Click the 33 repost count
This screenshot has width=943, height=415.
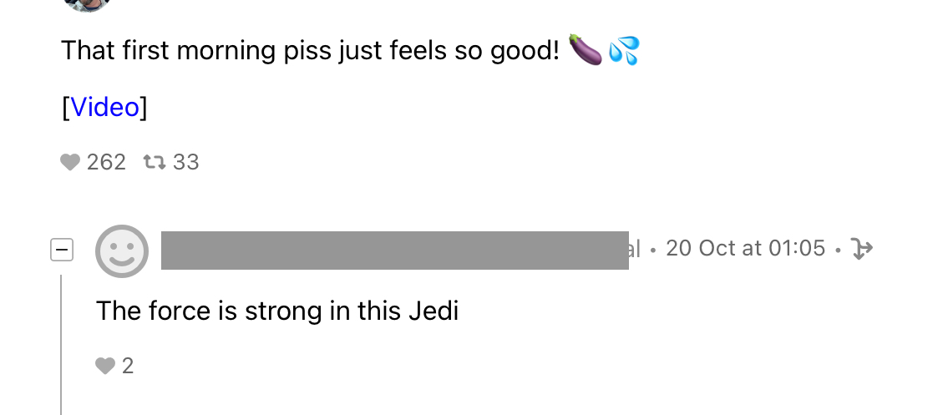[185, 162]
